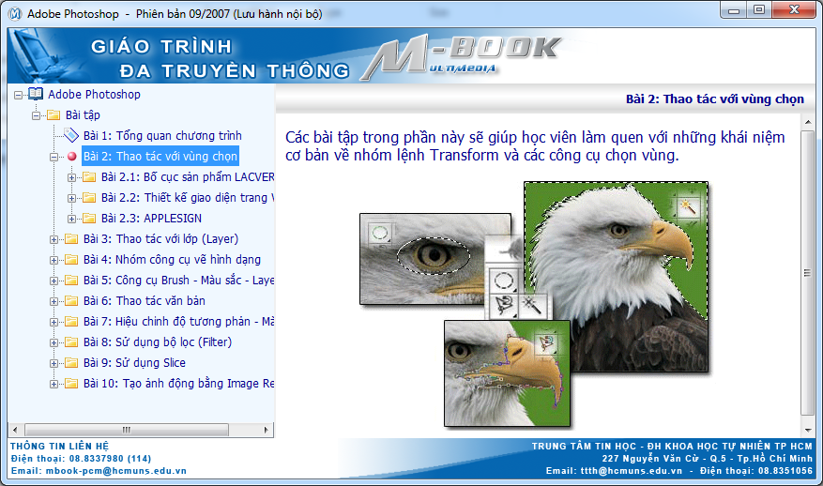Open Bài 3: Thao tác với lớp (Layer)
The height and width of the screenshot is (486, 823).
coord(160,239)
